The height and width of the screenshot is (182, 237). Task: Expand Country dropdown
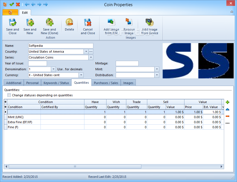click(x=86, y=52)
